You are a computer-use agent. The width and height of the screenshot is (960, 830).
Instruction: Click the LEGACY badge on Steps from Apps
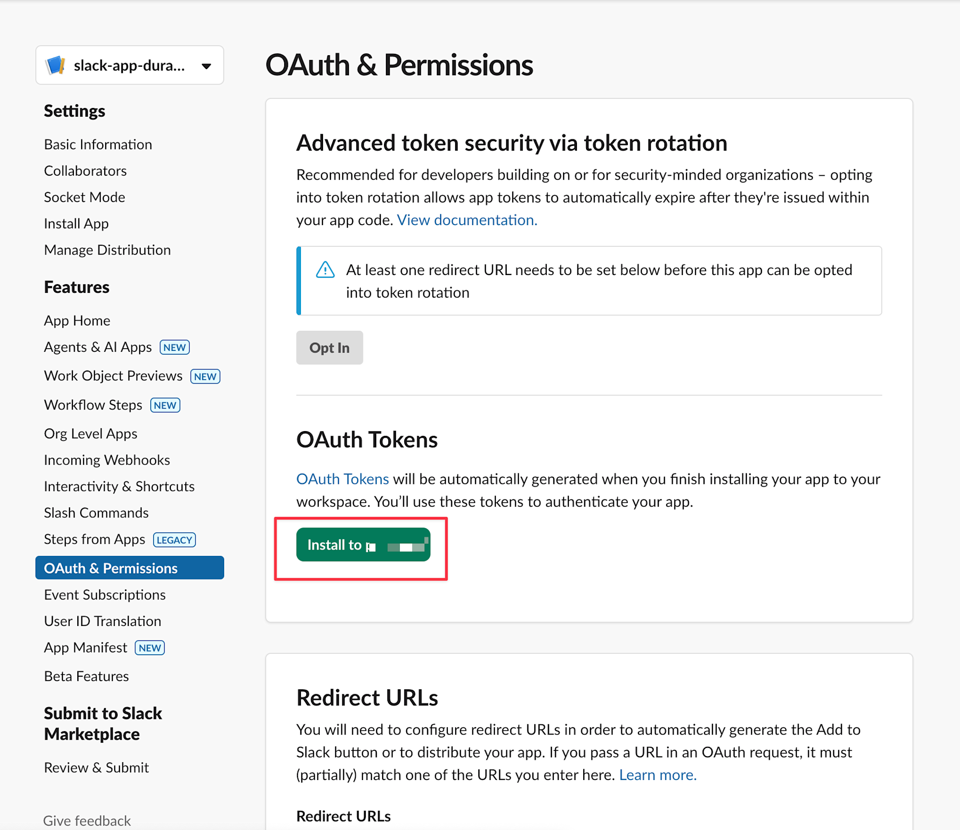click(x=174, y=540)
